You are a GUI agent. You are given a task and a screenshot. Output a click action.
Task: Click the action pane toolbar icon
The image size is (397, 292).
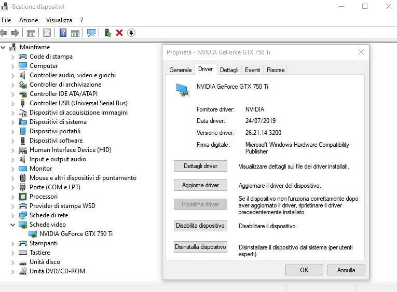pos(75,33)
